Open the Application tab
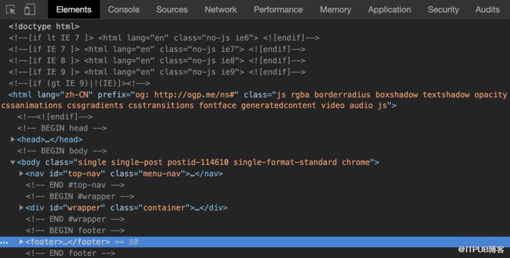The image size is (510, 258). (x=389, y=9)
